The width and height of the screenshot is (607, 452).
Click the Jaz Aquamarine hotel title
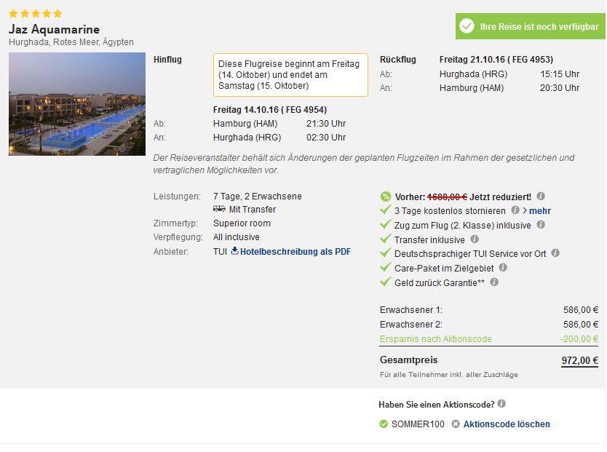pyautogui.click(x=54, y=29)
